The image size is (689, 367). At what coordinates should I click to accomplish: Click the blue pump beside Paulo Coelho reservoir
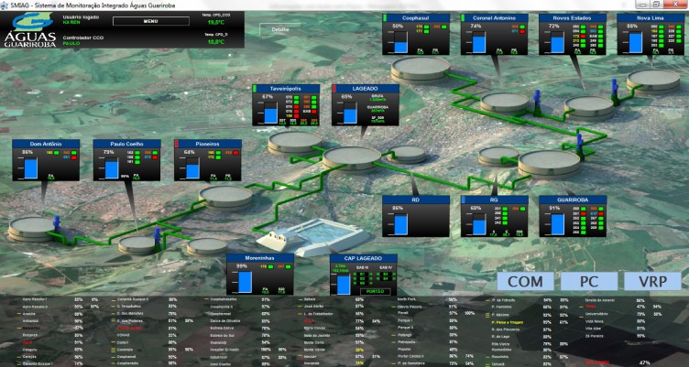[x=157, y=236]
